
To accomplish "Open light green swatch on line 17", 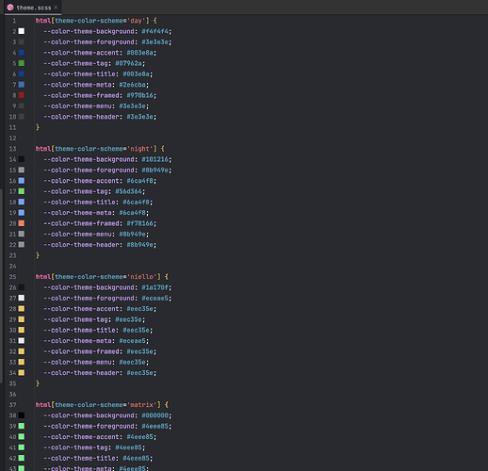I will click(22, 191).
